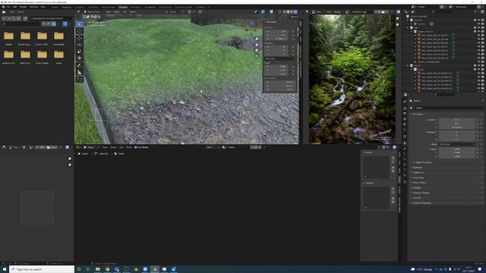Open Object properties tab (orange square icon)
486x273 pixels.
point(405,143)
